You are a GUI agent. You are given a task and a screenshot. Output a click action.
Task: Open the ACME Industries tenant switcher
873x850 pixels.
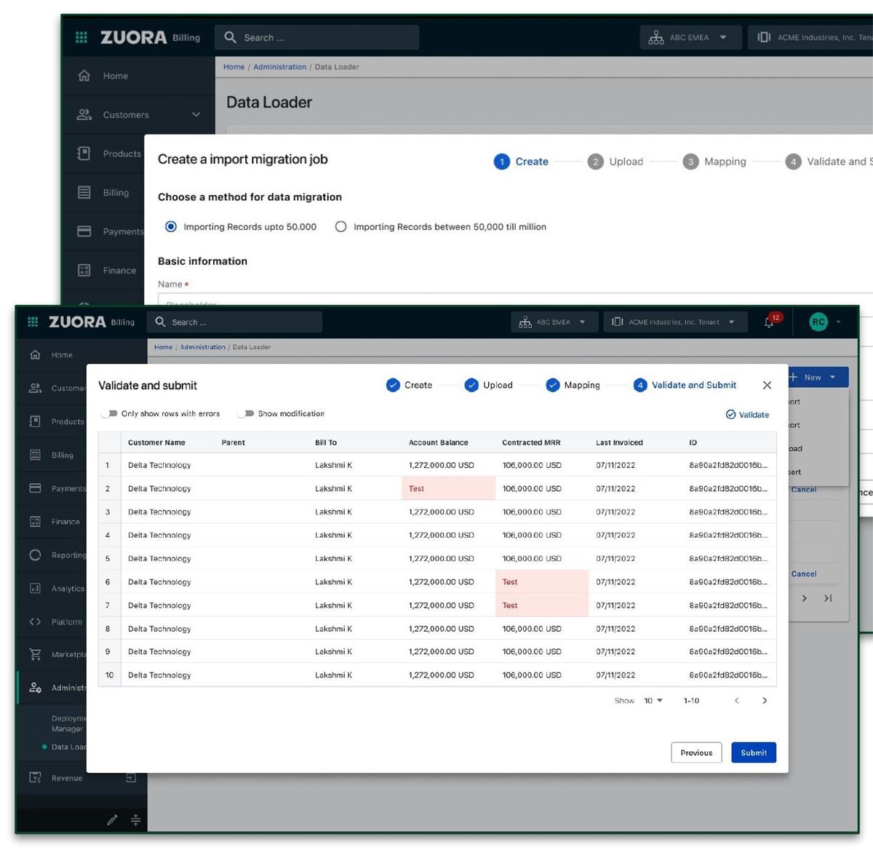point(674,321)
